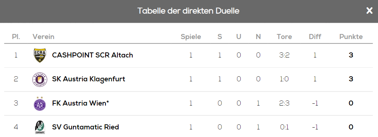Screen dimensions: 378x137
Task: Select FK Austria Wien* team name
Action: coord(81,103)
